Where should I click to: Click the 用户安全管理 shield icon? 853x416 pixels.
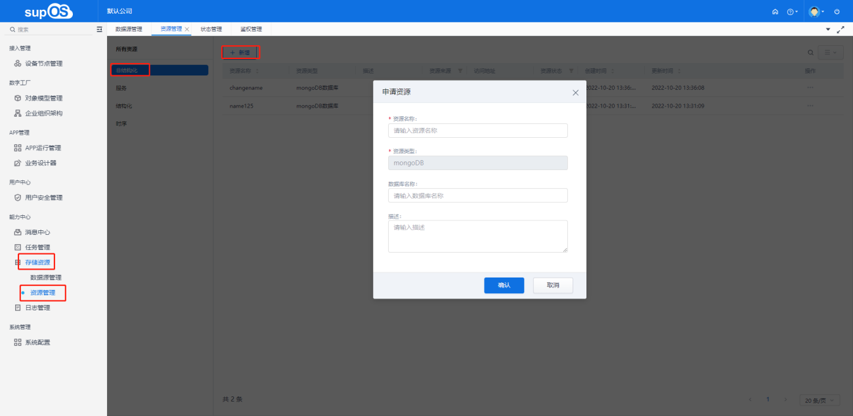pos(18,198)
